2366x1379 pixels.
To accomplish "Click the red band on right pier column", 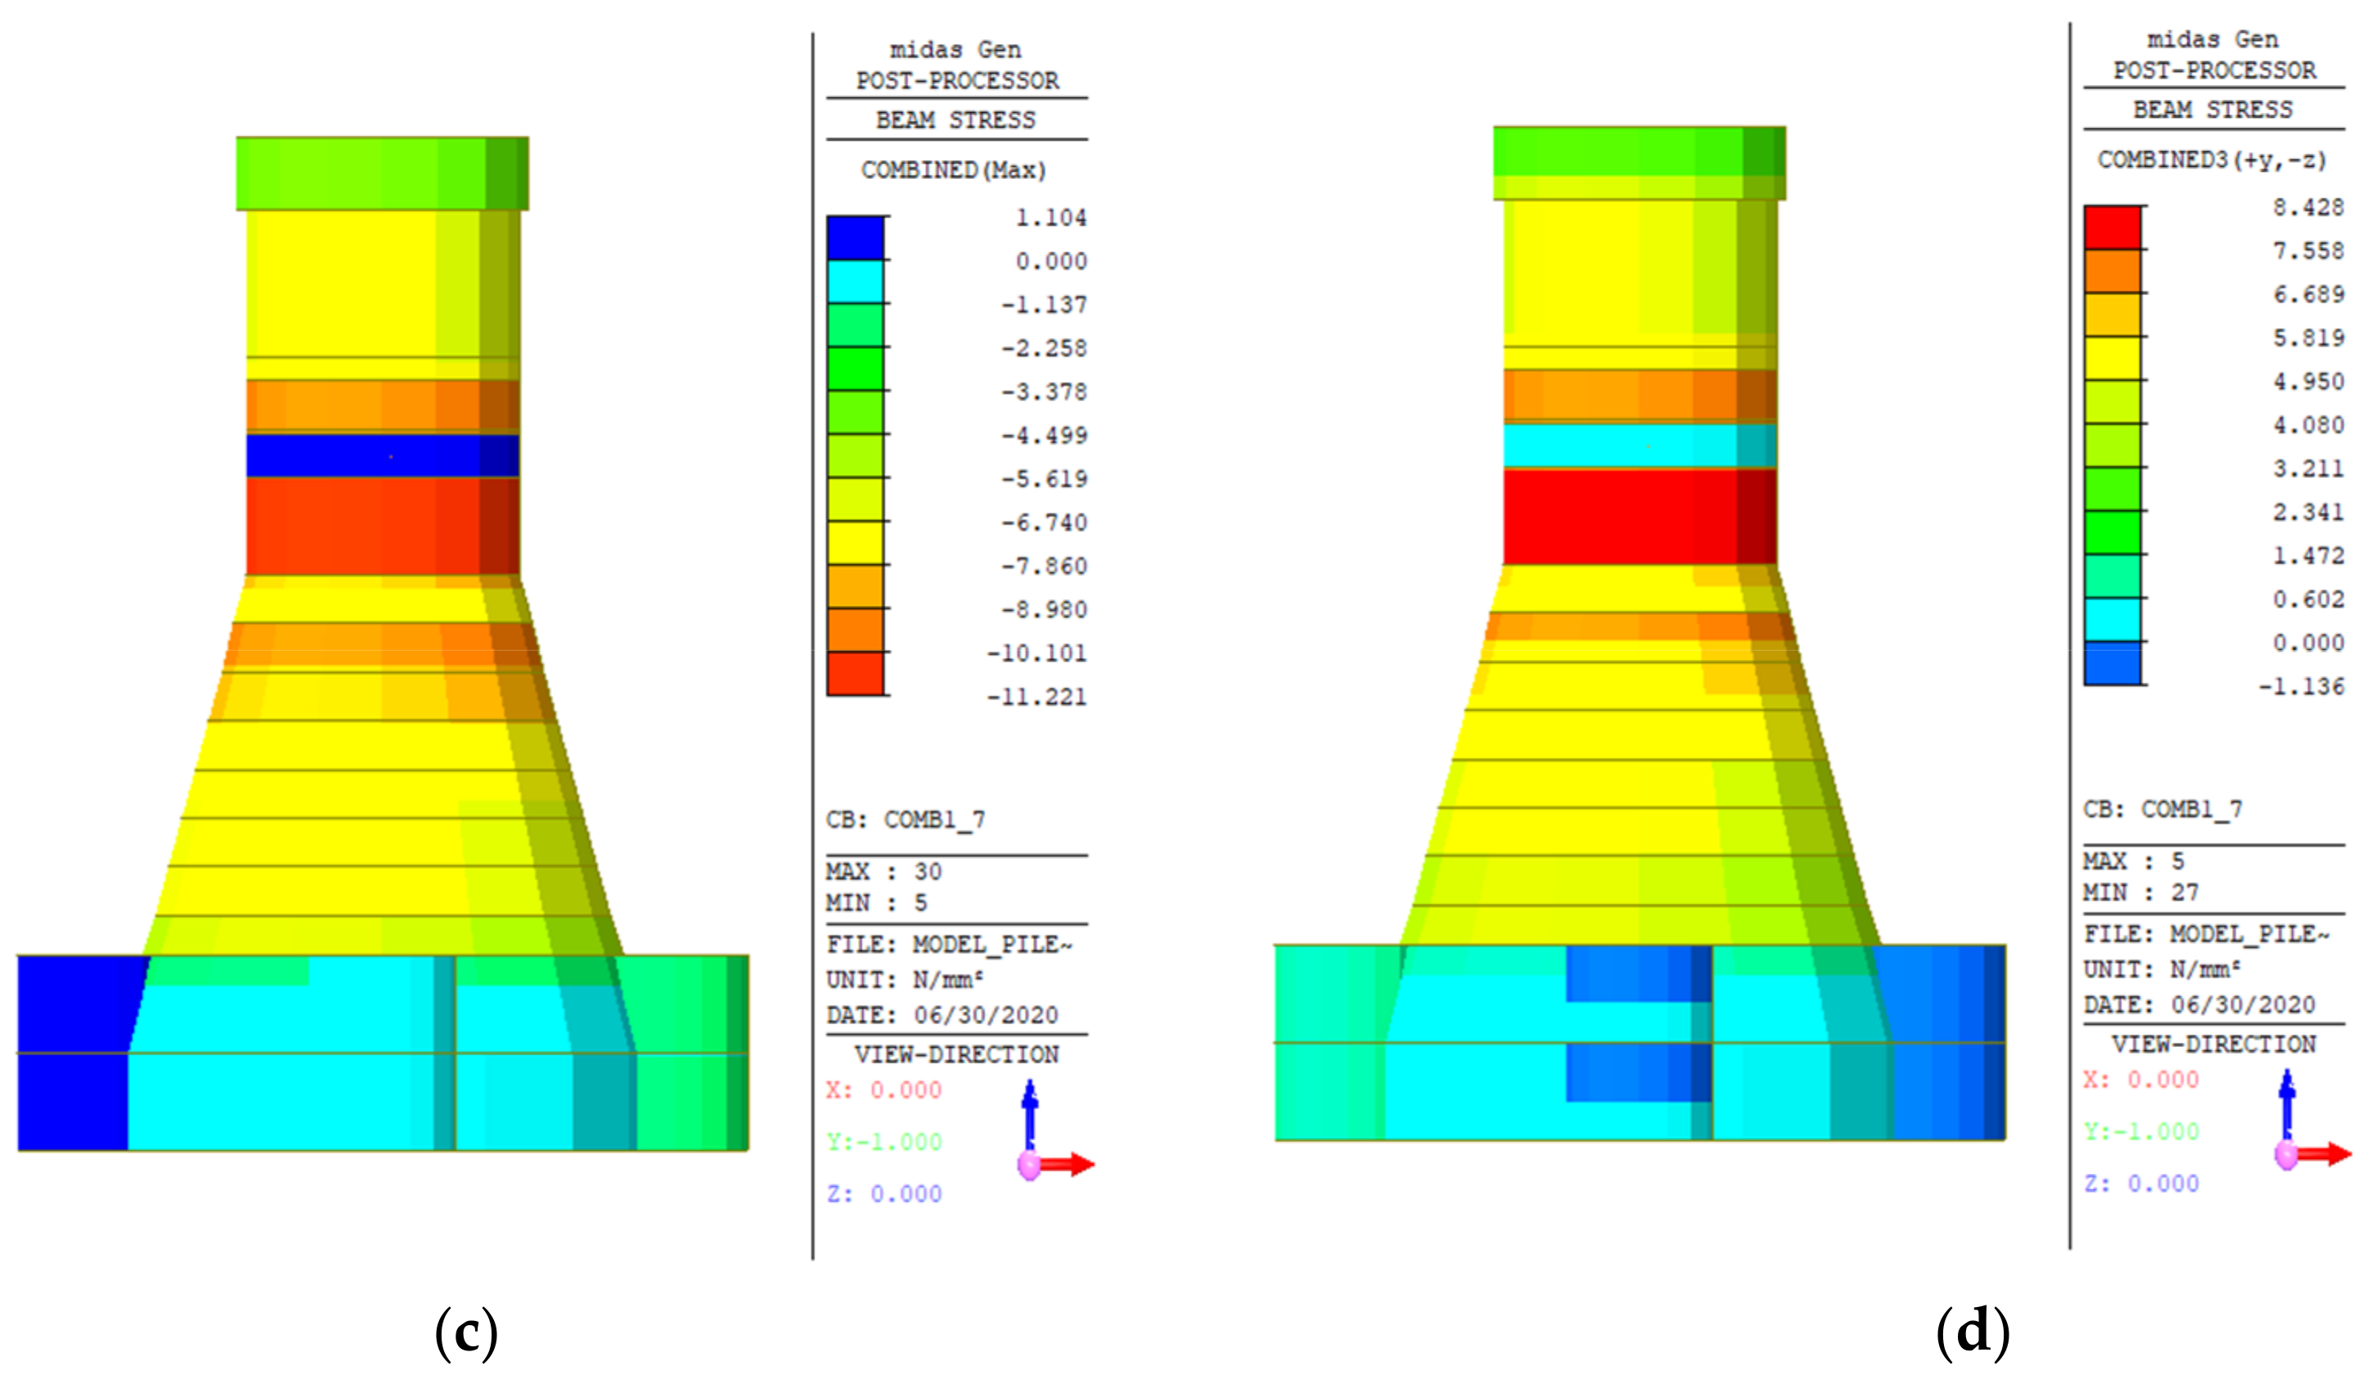I will [1639, 517].
